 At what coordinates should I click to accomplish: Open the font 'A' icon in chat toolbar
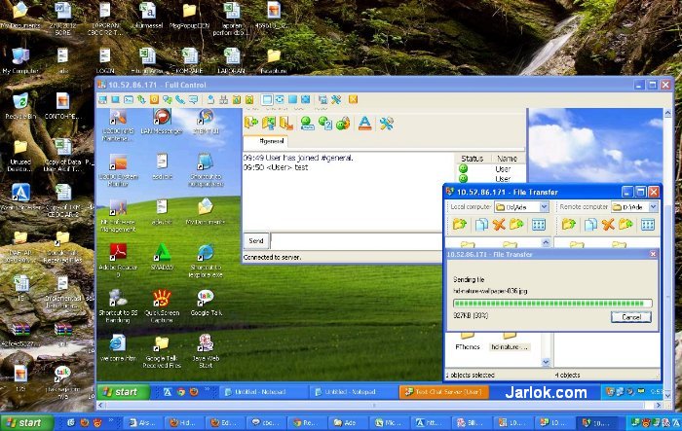tap(365, 124)
